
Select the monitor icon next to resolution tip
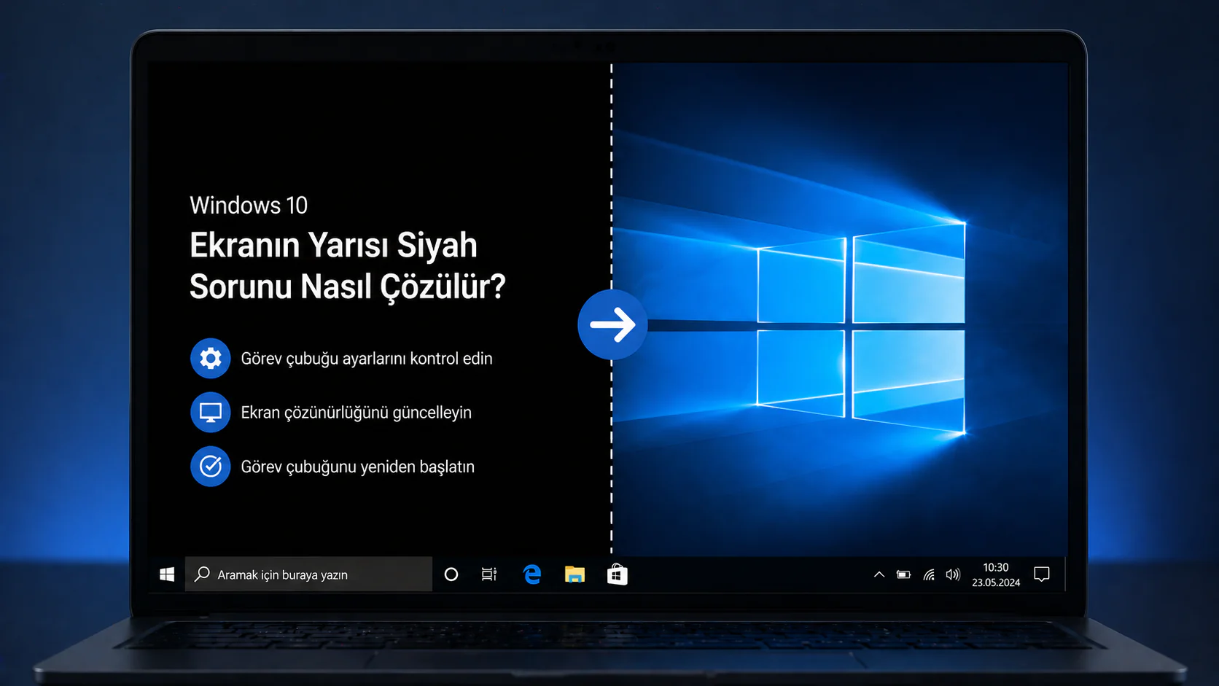coord(210,412)
